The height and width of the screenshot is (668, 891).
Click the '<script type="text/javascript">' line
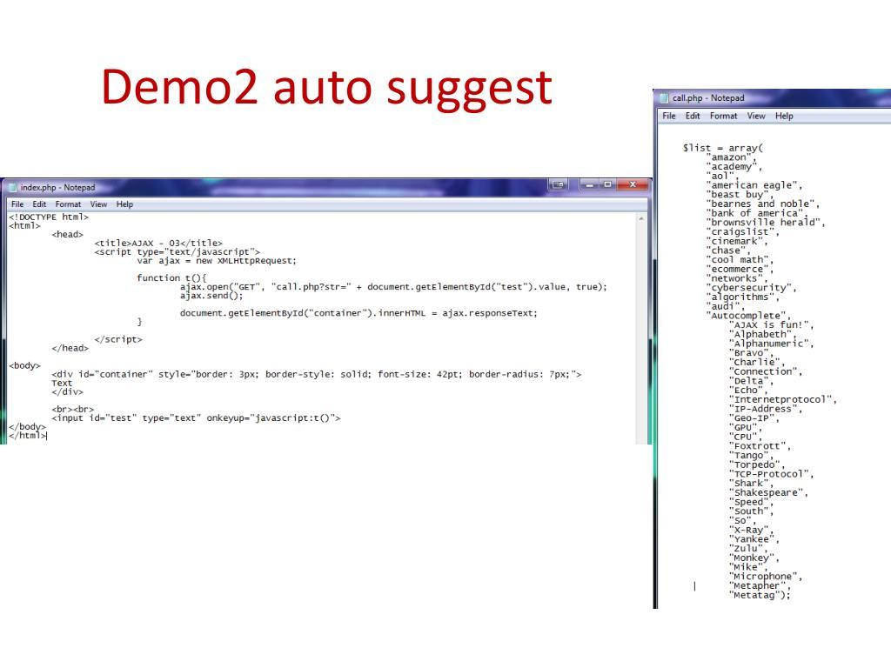[x=178, y=251]
